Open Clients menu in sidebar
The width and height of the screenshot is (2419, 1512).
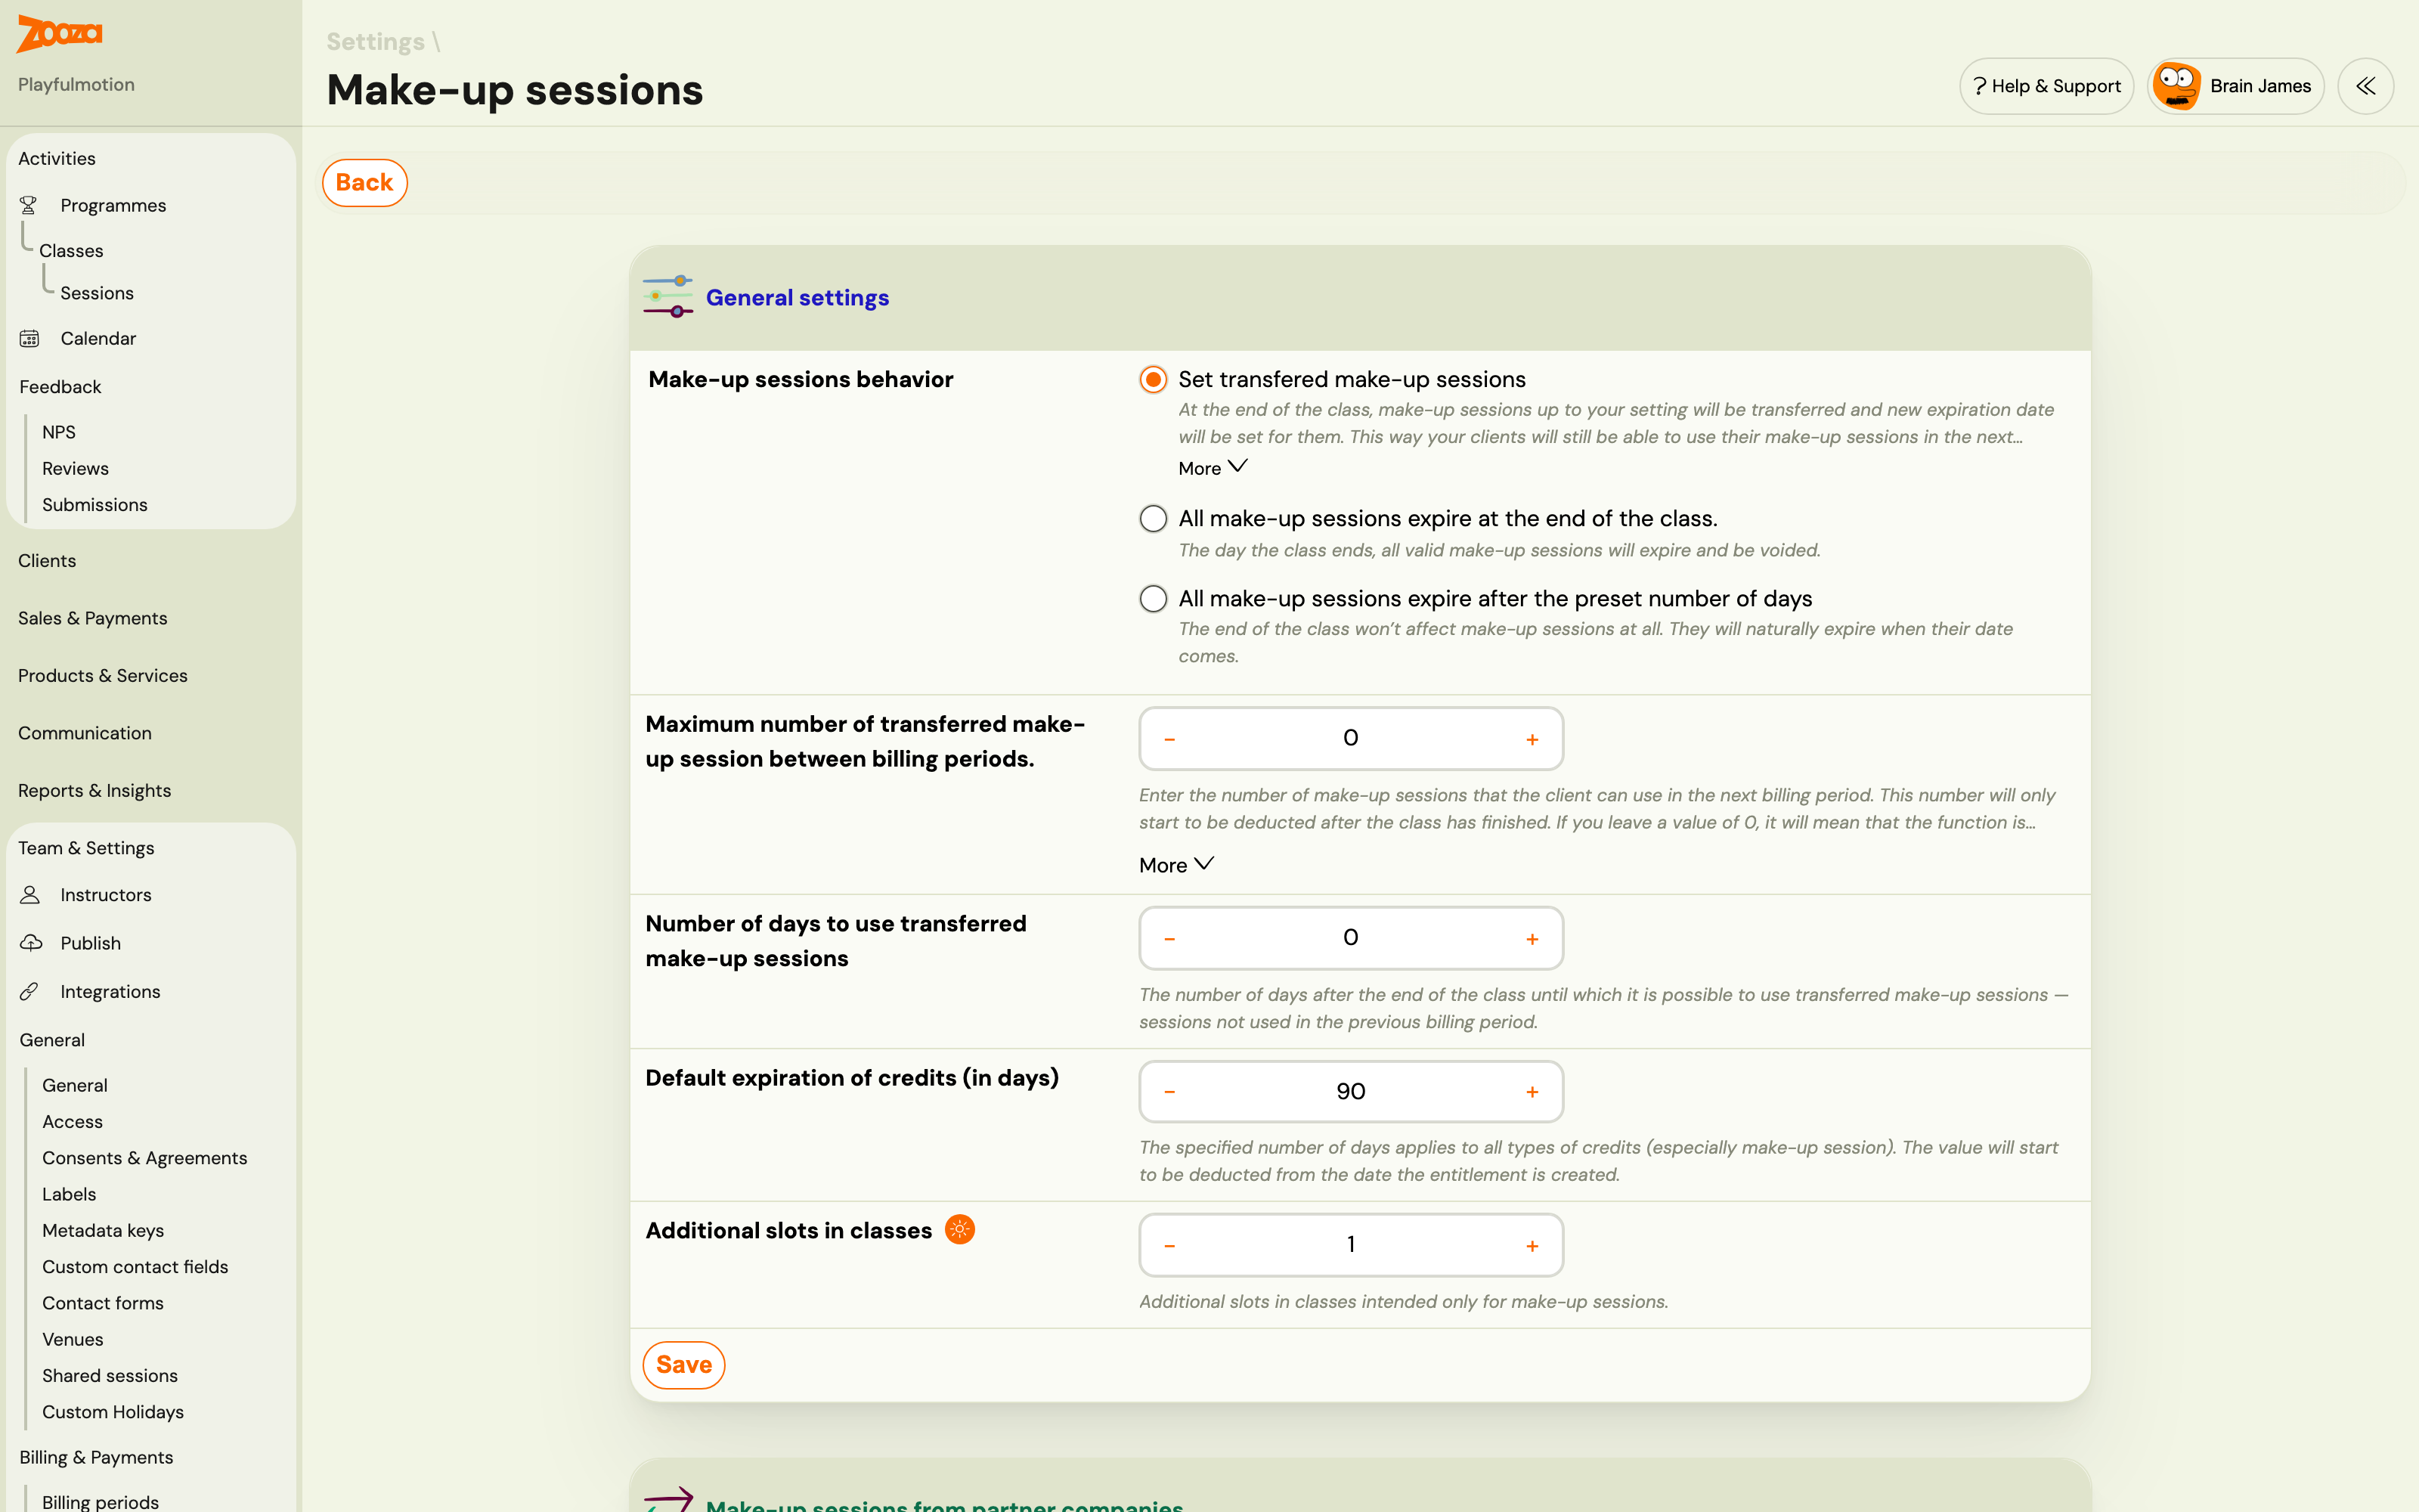coord(47,560)
